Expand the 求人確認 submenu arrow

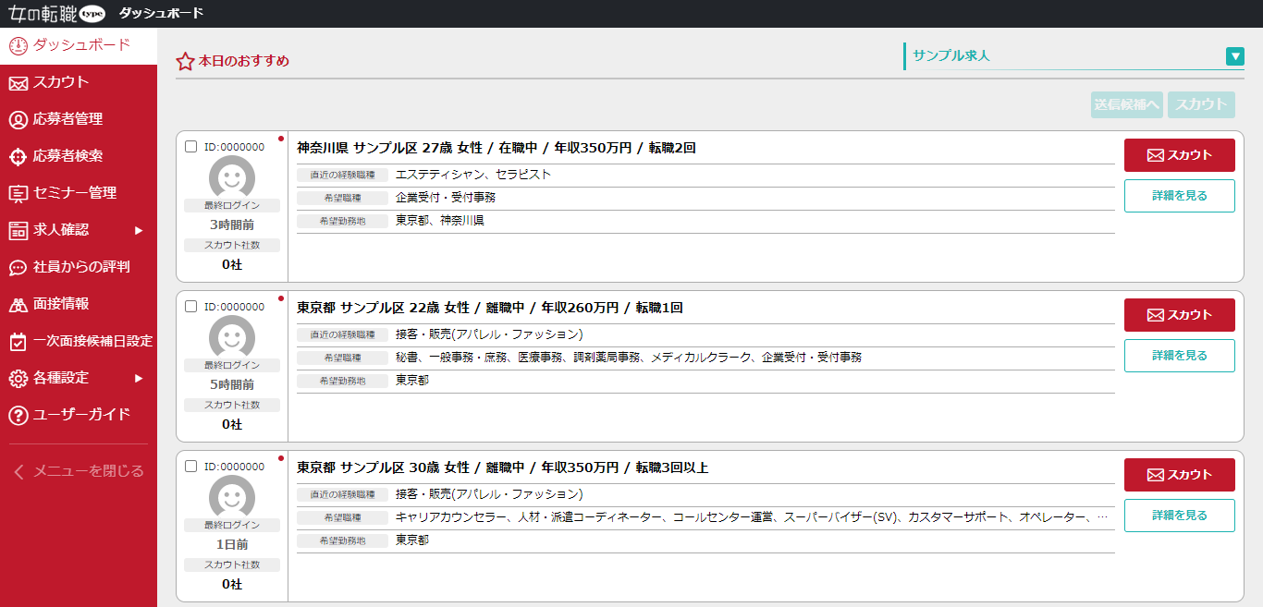139,230
